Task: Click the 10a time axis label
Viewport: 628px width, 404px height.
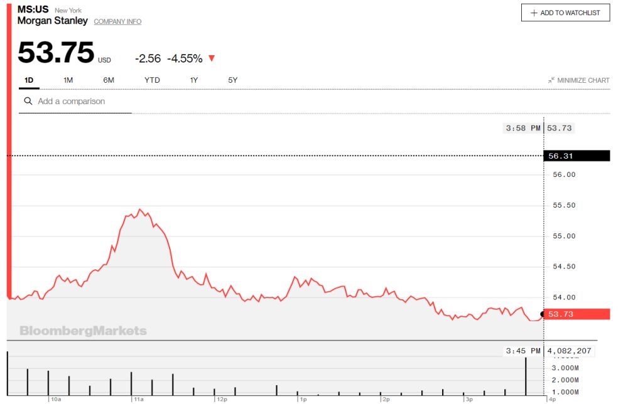Action: [x=56, y=399]
